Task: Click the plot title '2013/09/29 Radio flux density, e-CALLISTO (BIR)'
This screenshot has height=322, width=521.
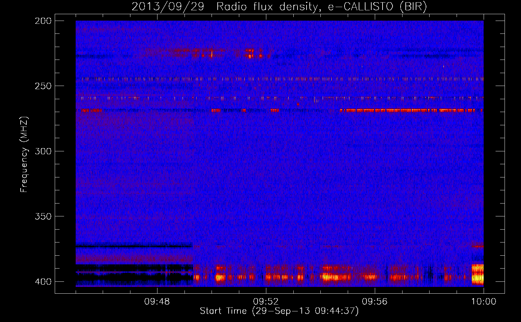Action: (x=279, y=6)
